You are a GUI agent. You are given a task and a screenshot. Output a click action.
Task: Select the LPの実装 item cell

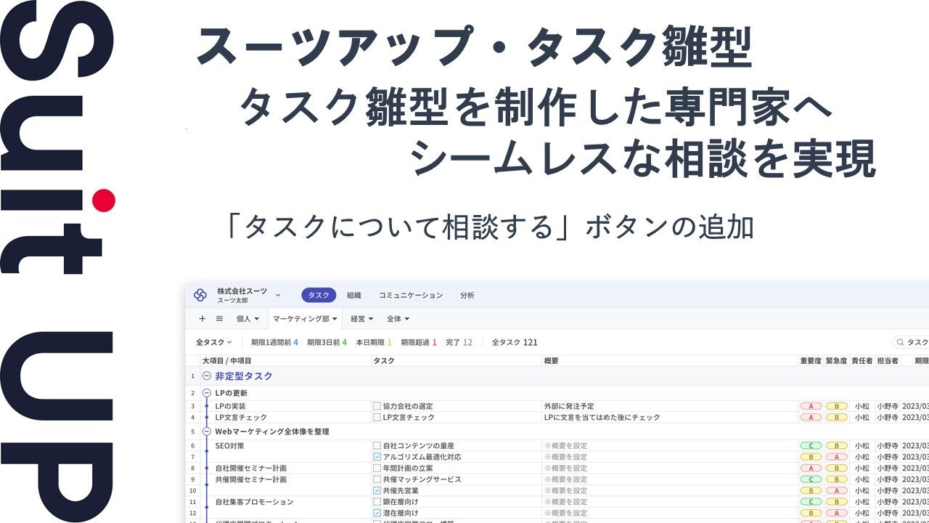pyautogui.click(x=231, y=407)
